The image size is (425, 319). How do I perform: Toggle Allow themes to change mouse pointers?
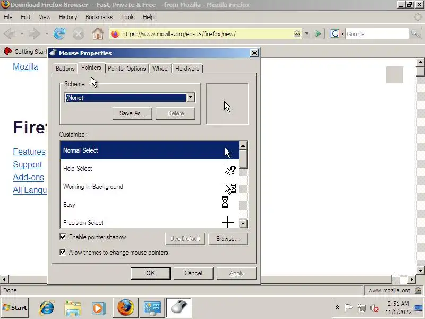63,252
